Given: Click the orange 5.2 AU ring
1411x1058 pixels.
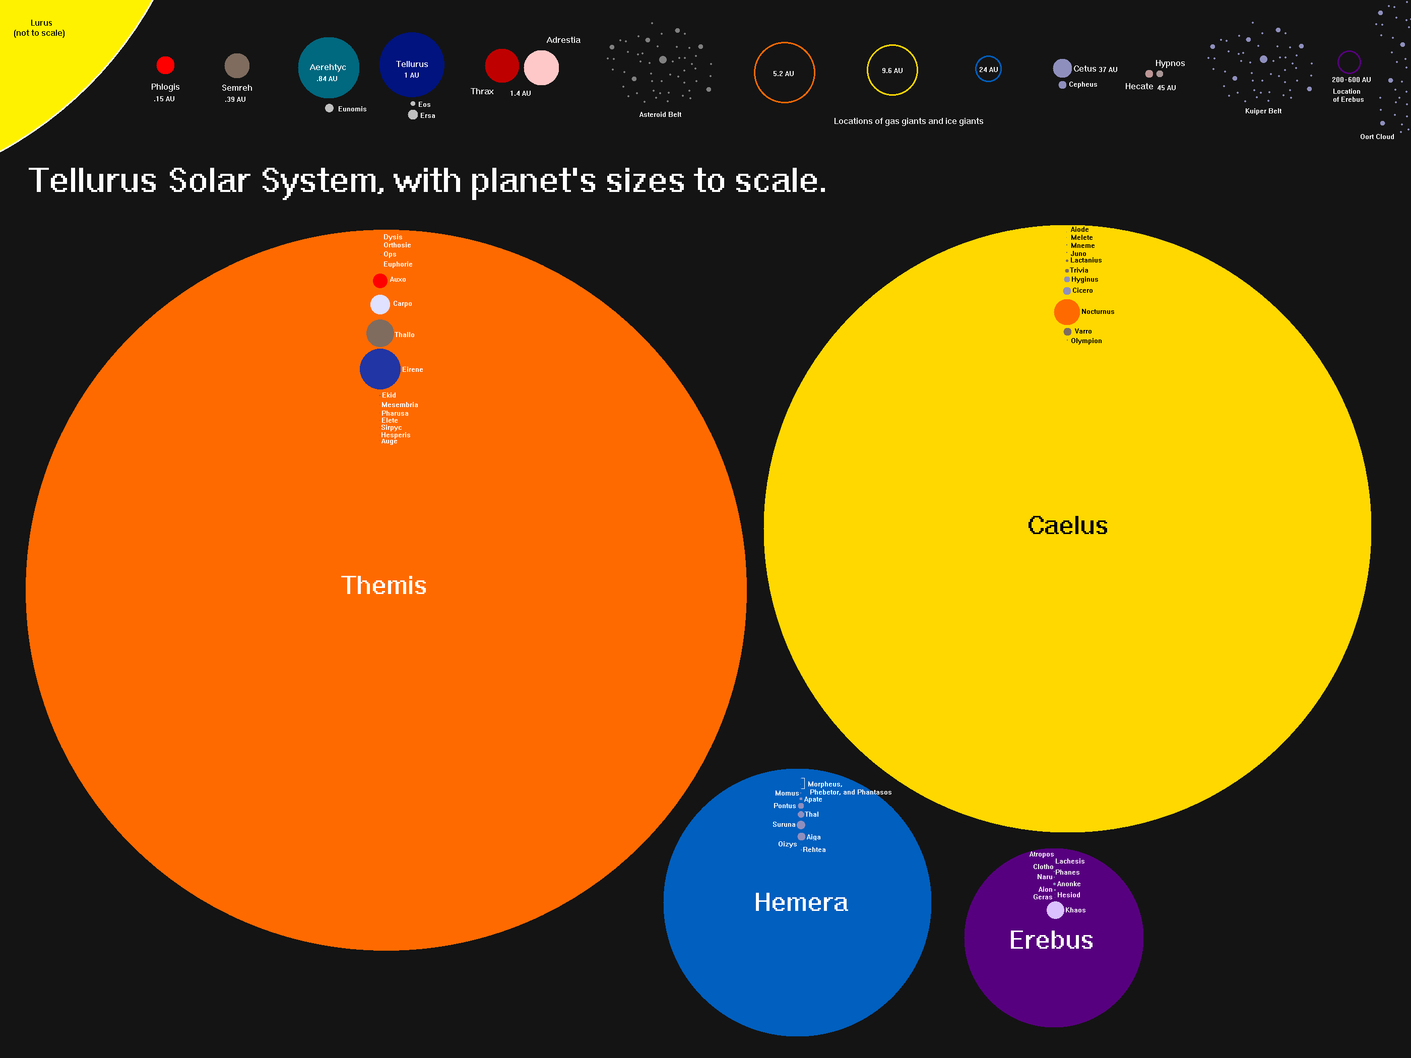Looking at the screenshot, I should pyautogui.click(x=784, y=73).
